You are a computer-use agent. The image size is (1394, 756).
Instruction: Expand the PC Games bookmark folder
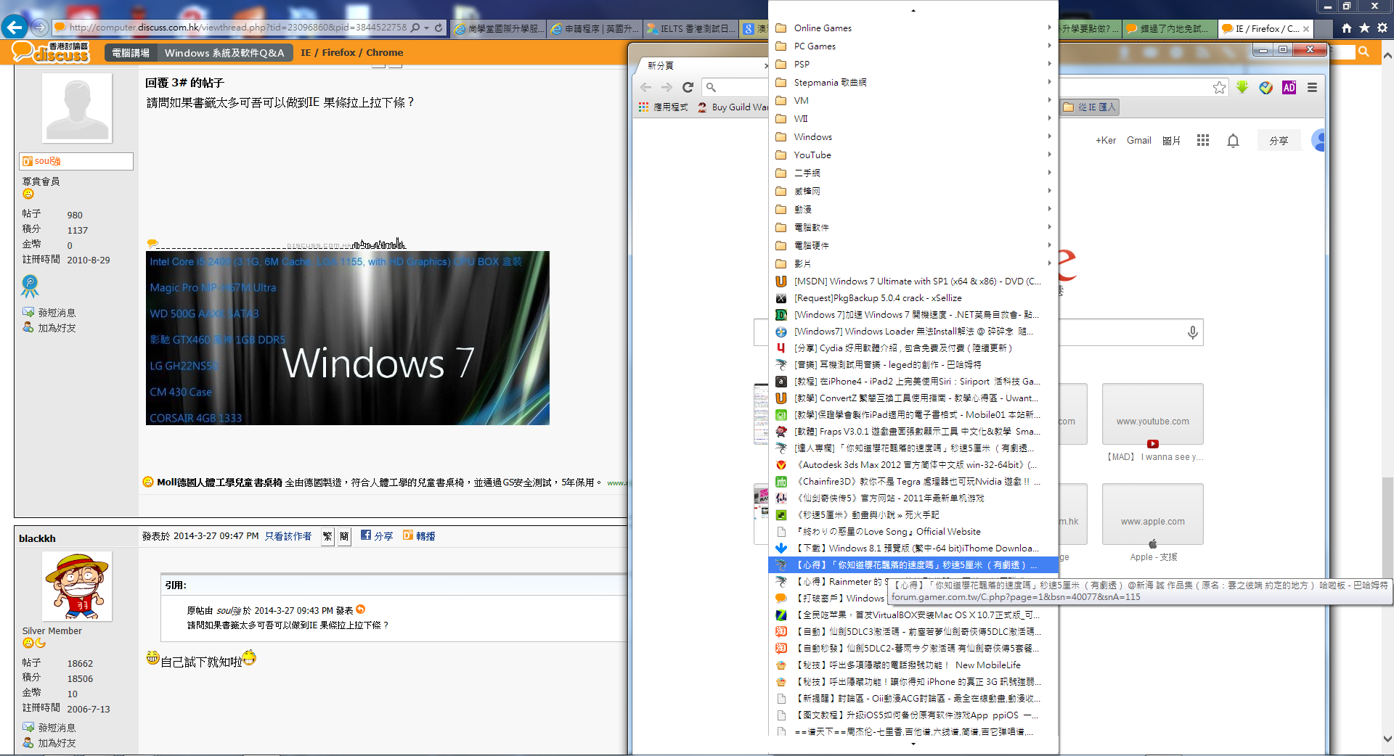(x=913, y=46)
